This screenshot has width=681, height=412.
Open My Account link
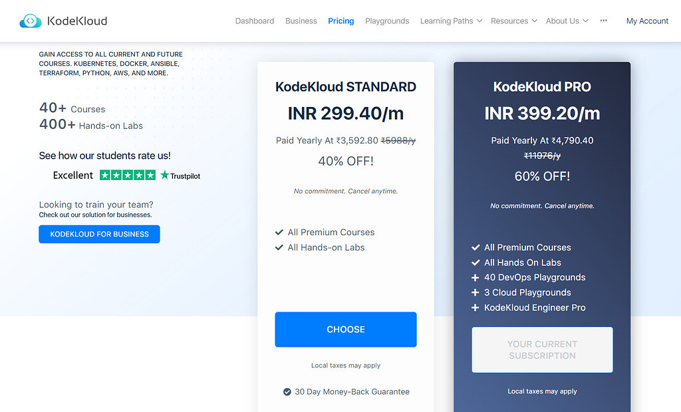[x=647, y=21]
